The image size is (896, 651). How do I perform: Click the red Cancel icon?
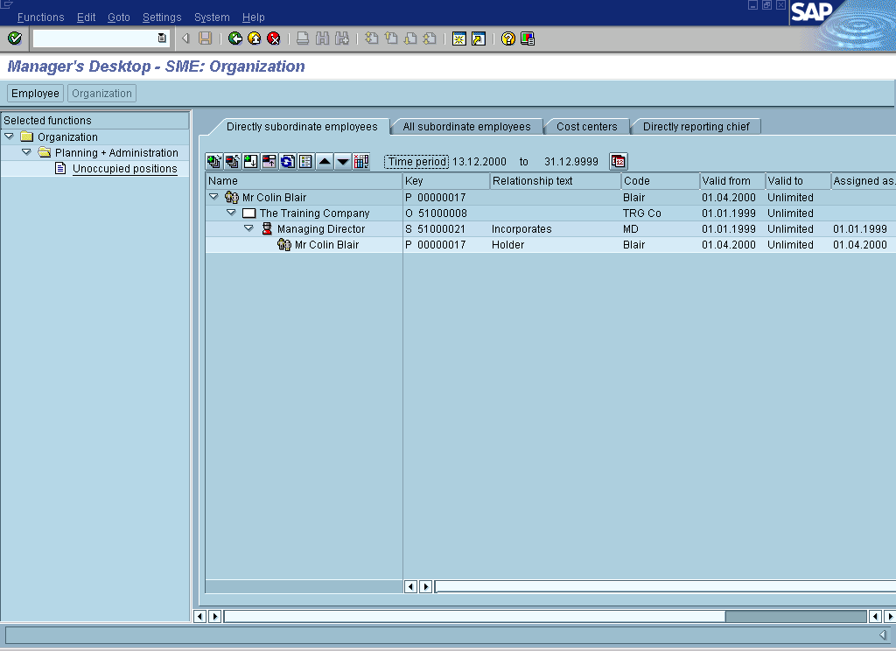click(x=274, y=38)
